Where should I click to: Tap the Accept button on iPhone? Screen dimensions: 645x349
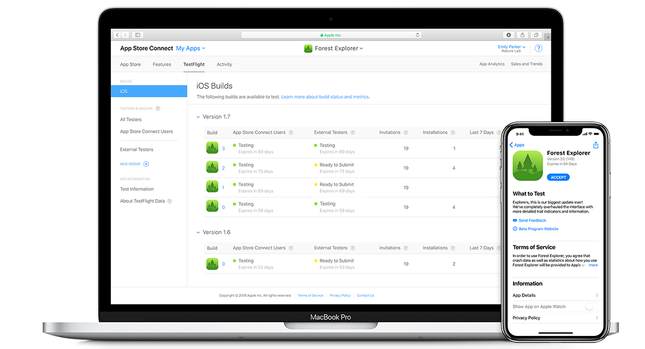558,177
